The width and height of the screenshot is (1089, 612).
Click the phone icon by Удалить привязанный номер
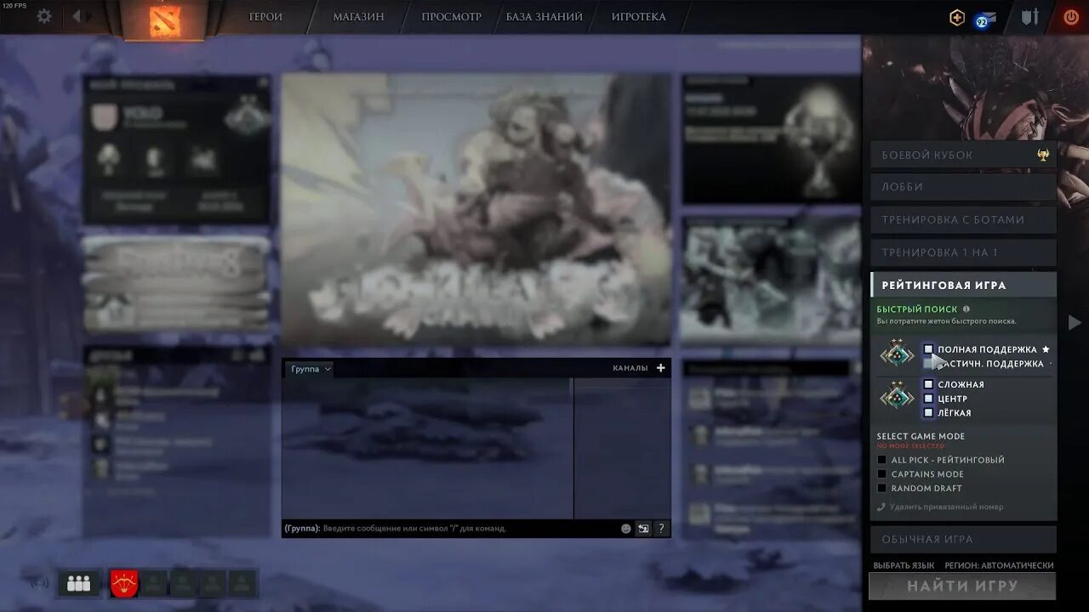coord(881,507)
